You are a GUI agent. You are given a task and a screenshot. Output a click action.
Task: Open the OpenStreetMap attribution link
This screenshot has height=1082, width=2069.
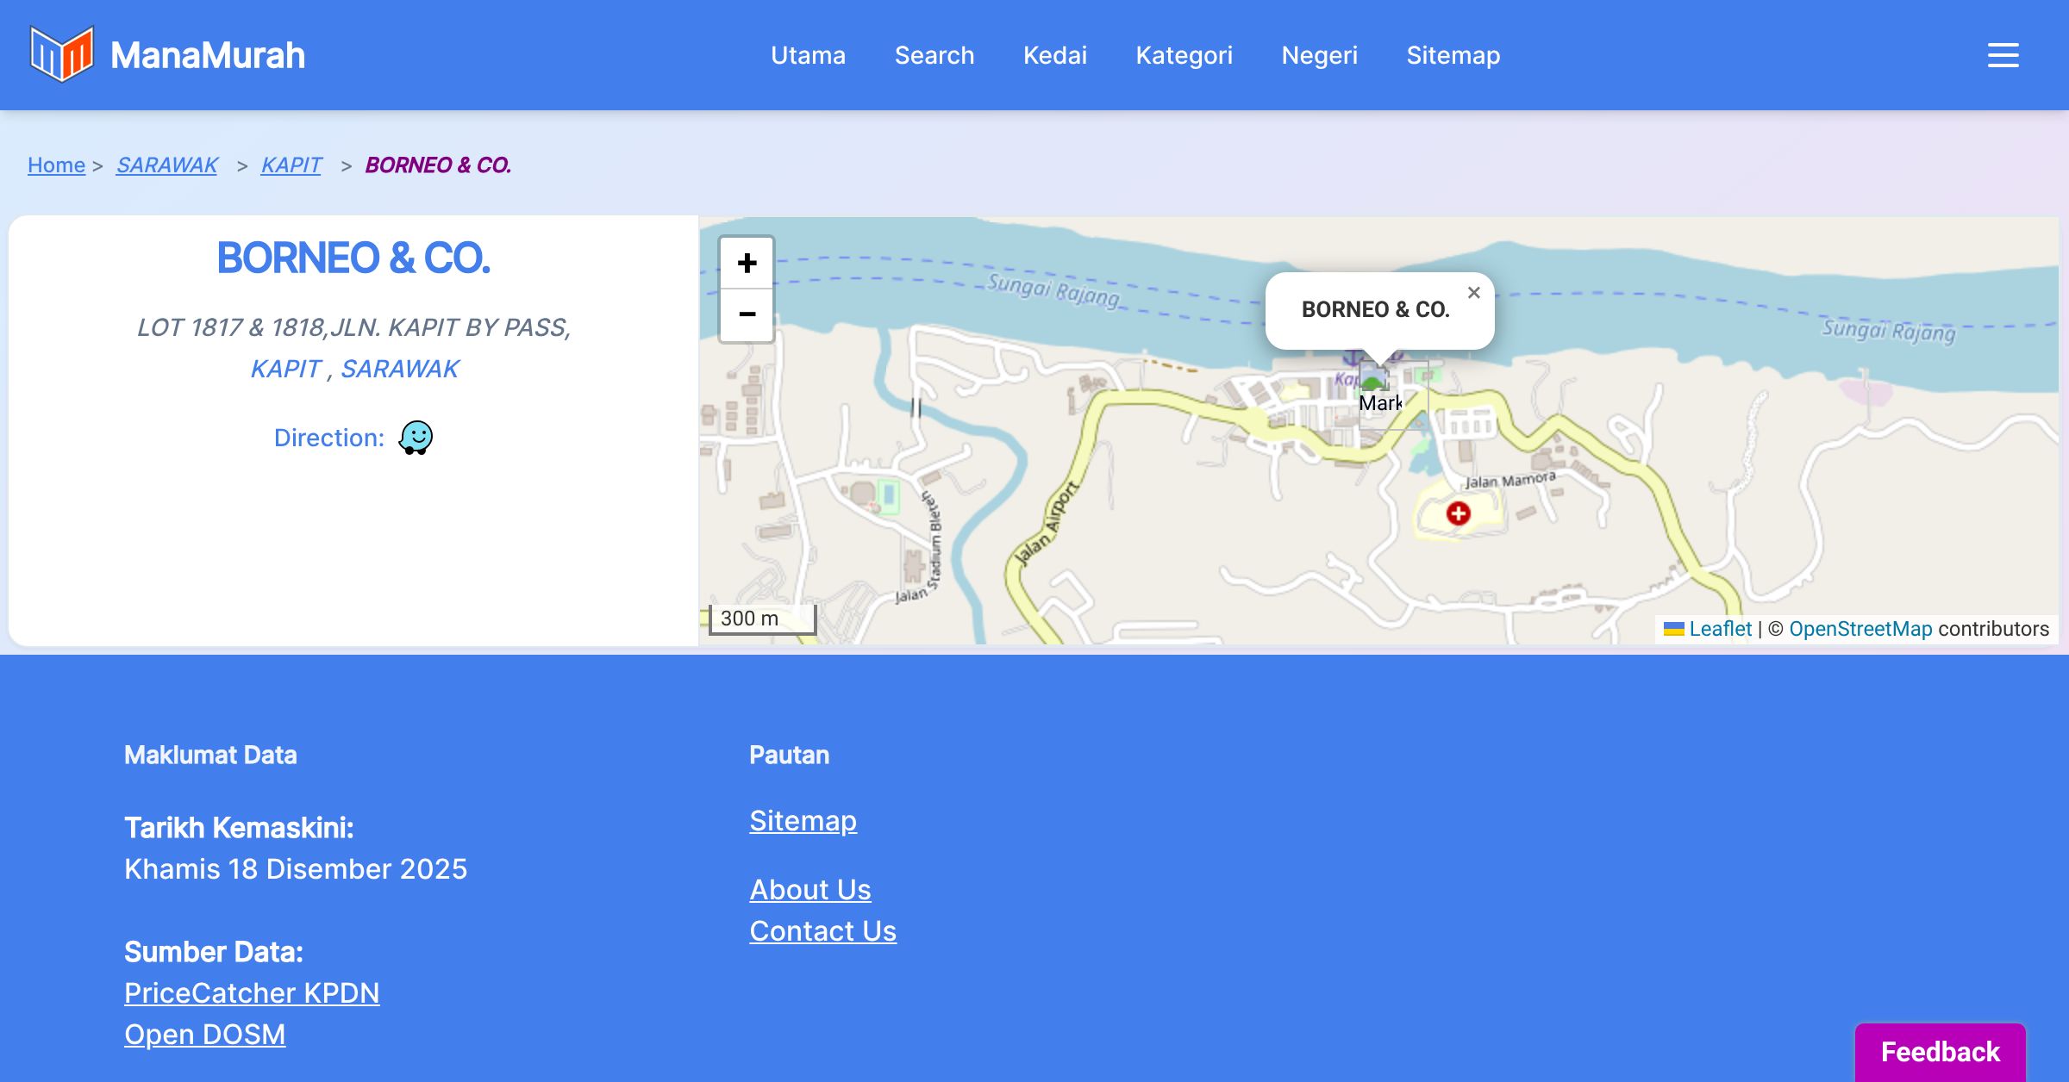[x=1860, y=629]
